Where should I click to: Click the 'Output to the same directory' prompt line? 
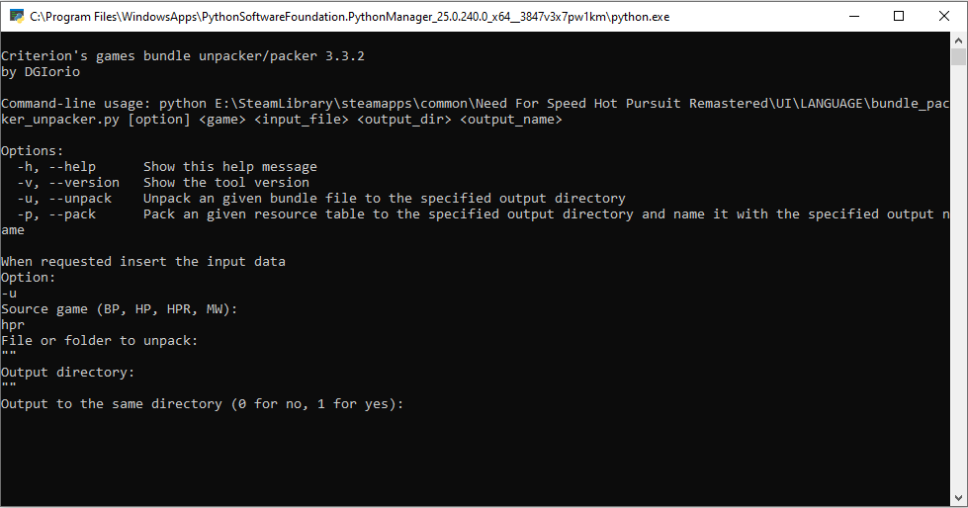point(203,404)
